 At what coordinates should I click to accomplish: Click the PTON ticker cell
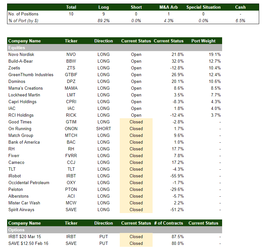click(71, 189)
